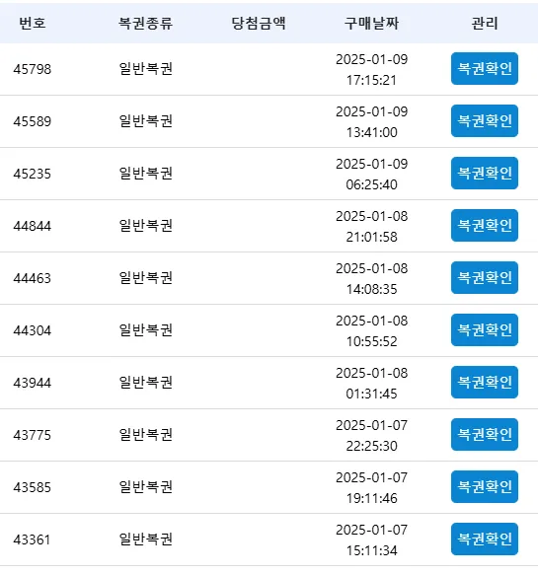Select purchase date 2025-01-07 15:11:34
538x575 pixels.
(x=372, y=539)
